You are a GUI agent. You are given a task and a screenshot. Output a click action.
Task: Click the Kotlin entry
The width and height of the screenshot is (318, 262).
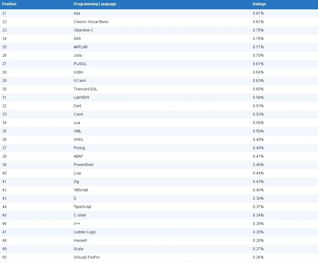click(x=78, y=72)
